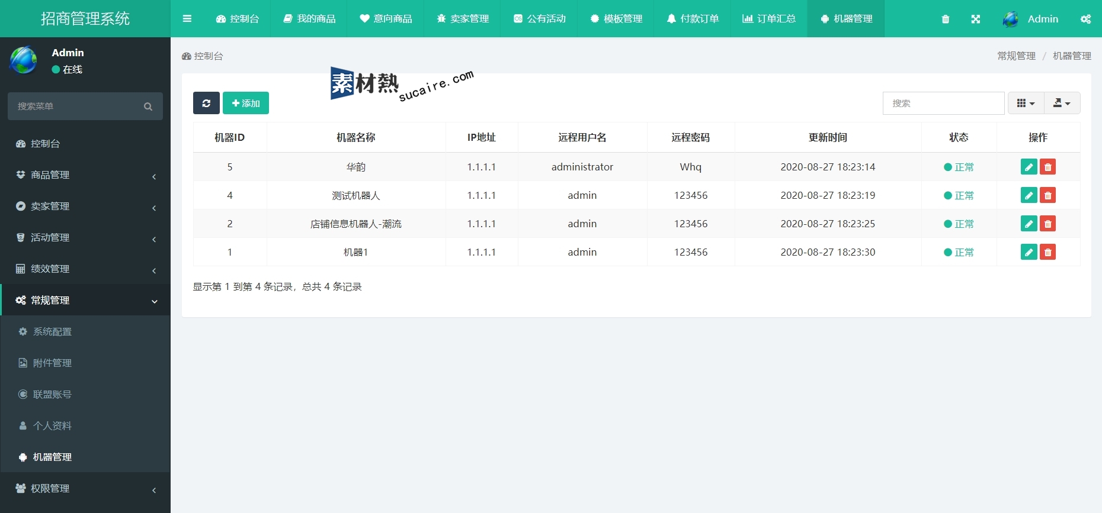The width and height of the screenshot is (1102, 513).
Task: Open settings gears icon in the top right
Action: pos(1085,19)
